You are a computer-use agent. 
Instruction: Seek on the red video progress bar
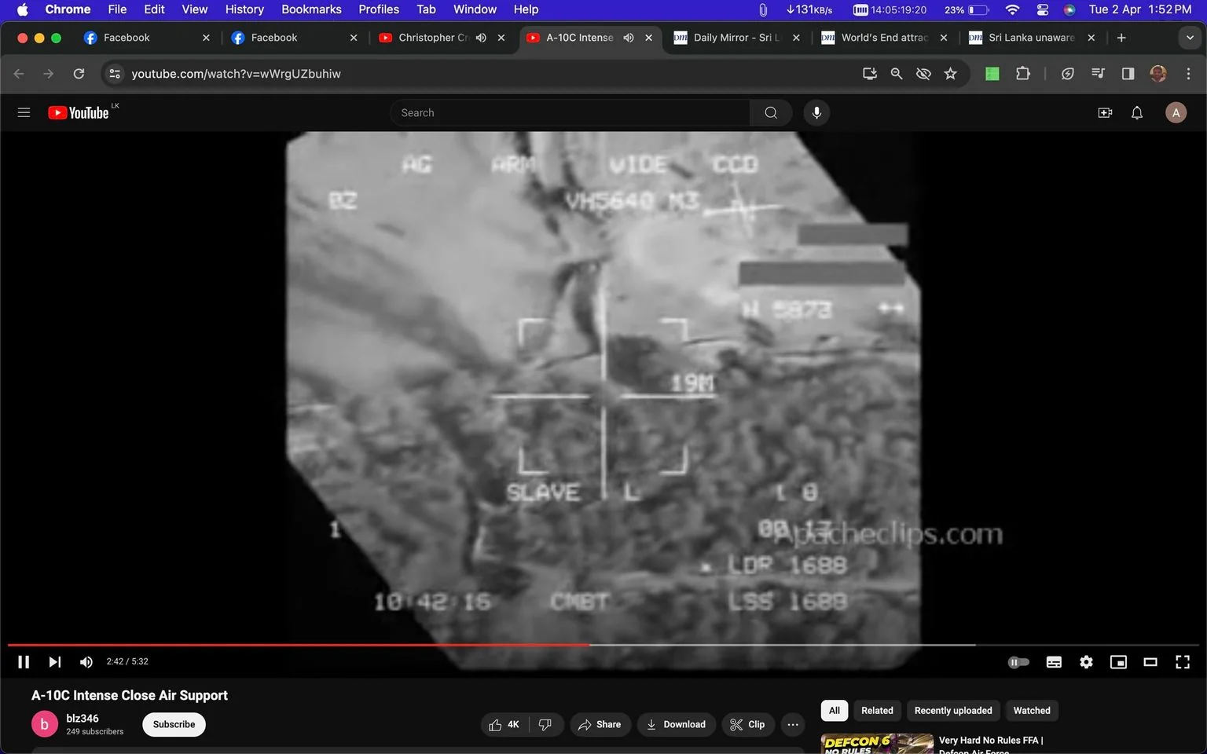click(299, 645)
